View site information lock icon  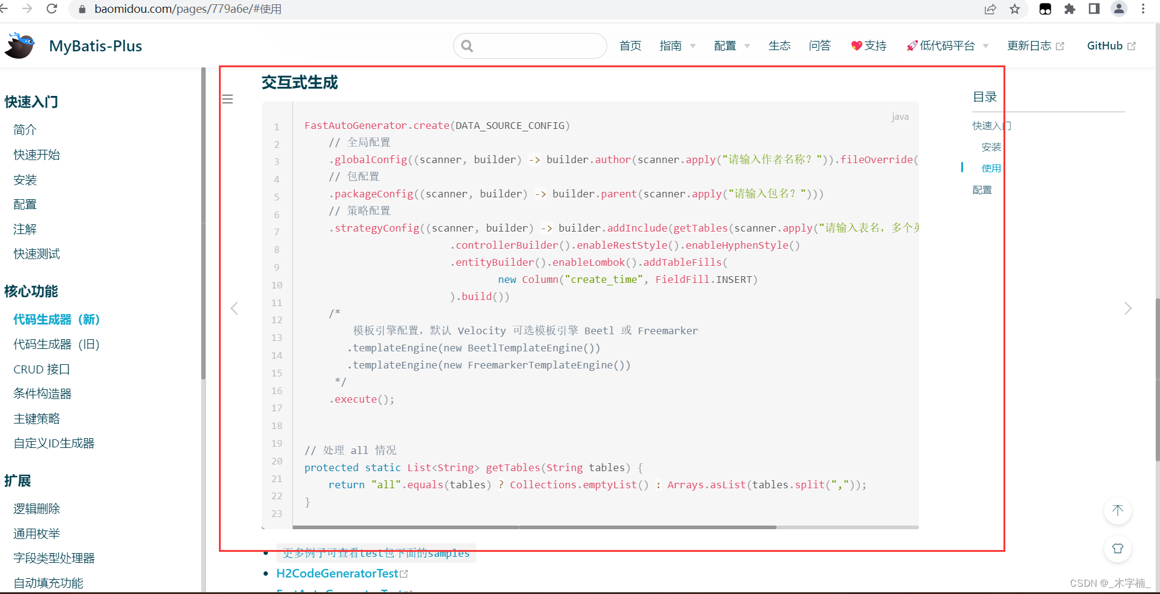point(81,9)
